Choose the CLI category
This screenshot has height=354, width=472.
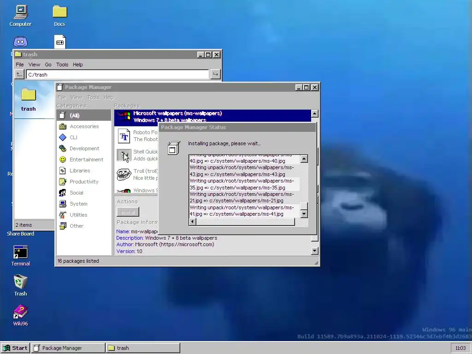point(84,137)
